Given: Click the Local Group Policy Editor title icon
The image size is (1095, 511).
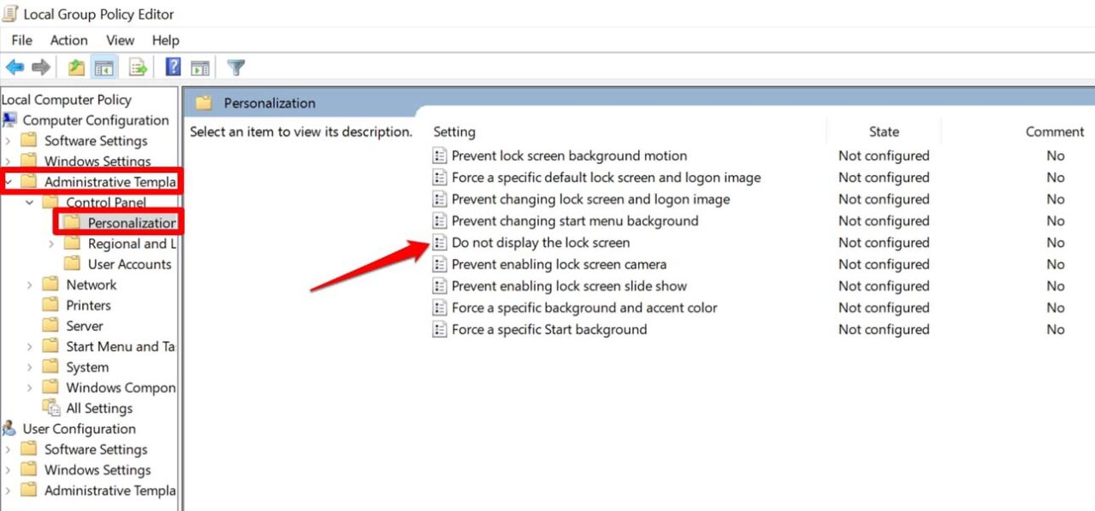Looking at the screenshot, I should 11,14.
